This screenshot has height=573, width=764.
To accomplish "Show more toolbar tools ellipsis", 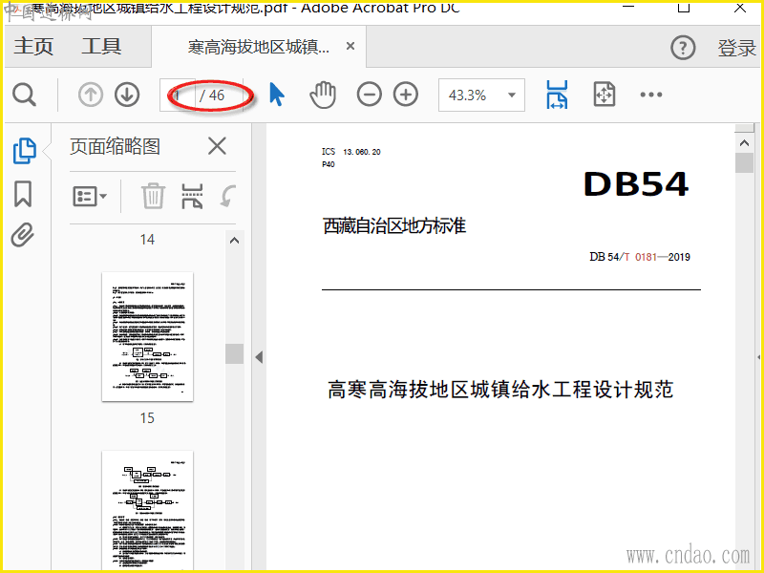I will coord(651,95).
